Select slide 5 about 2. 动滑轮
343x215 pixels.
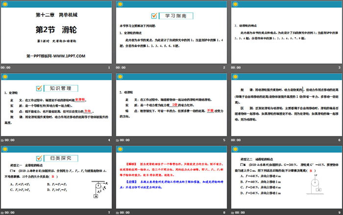(171, 105)
